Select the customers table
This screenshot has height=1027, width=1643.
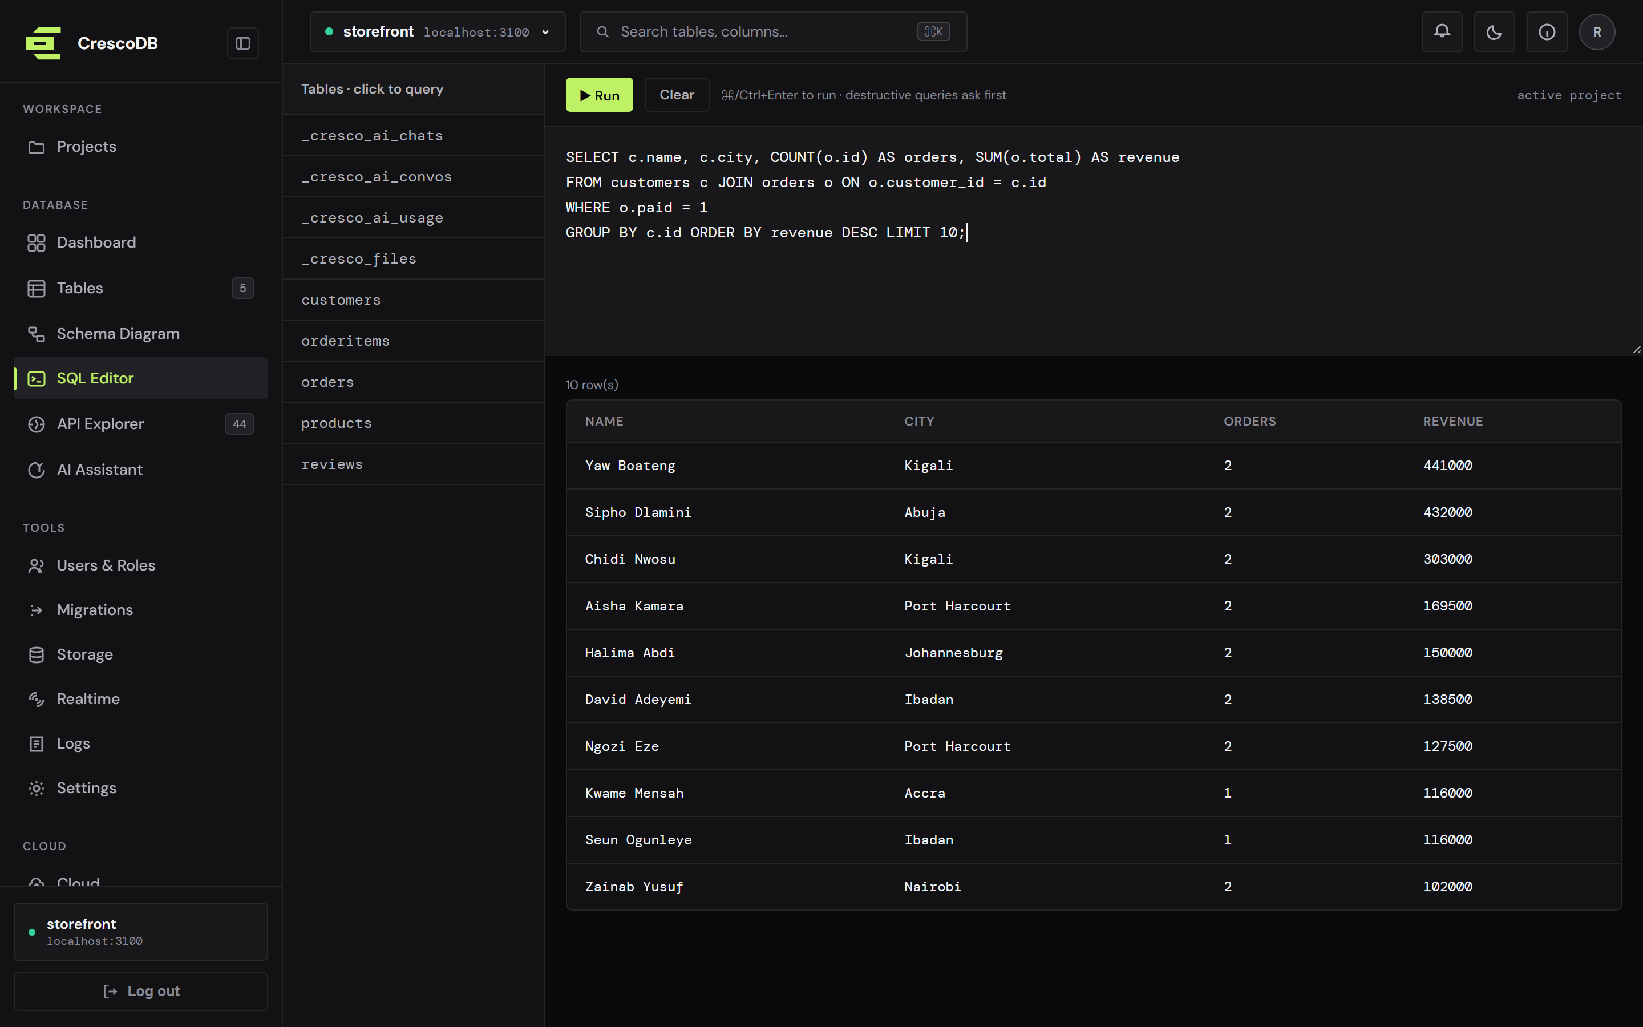pyautogui.click(x=414, y=300)
